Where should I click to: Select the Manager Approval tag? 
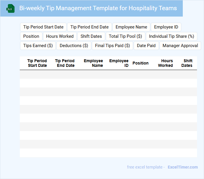point(180,46)
